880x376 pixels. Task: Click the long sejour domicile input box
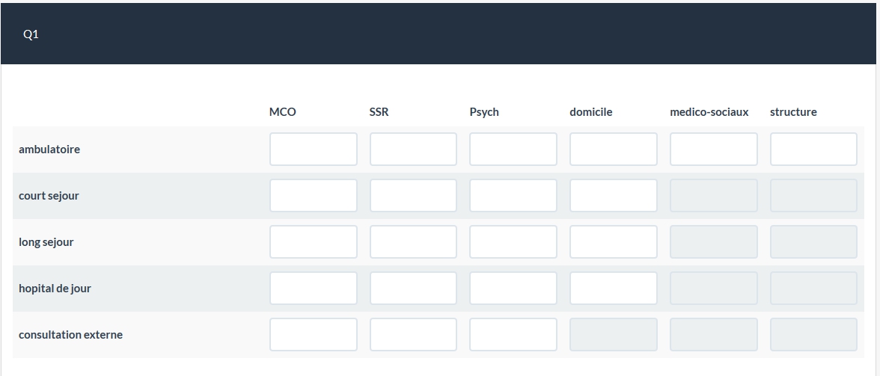coord(614,242)
